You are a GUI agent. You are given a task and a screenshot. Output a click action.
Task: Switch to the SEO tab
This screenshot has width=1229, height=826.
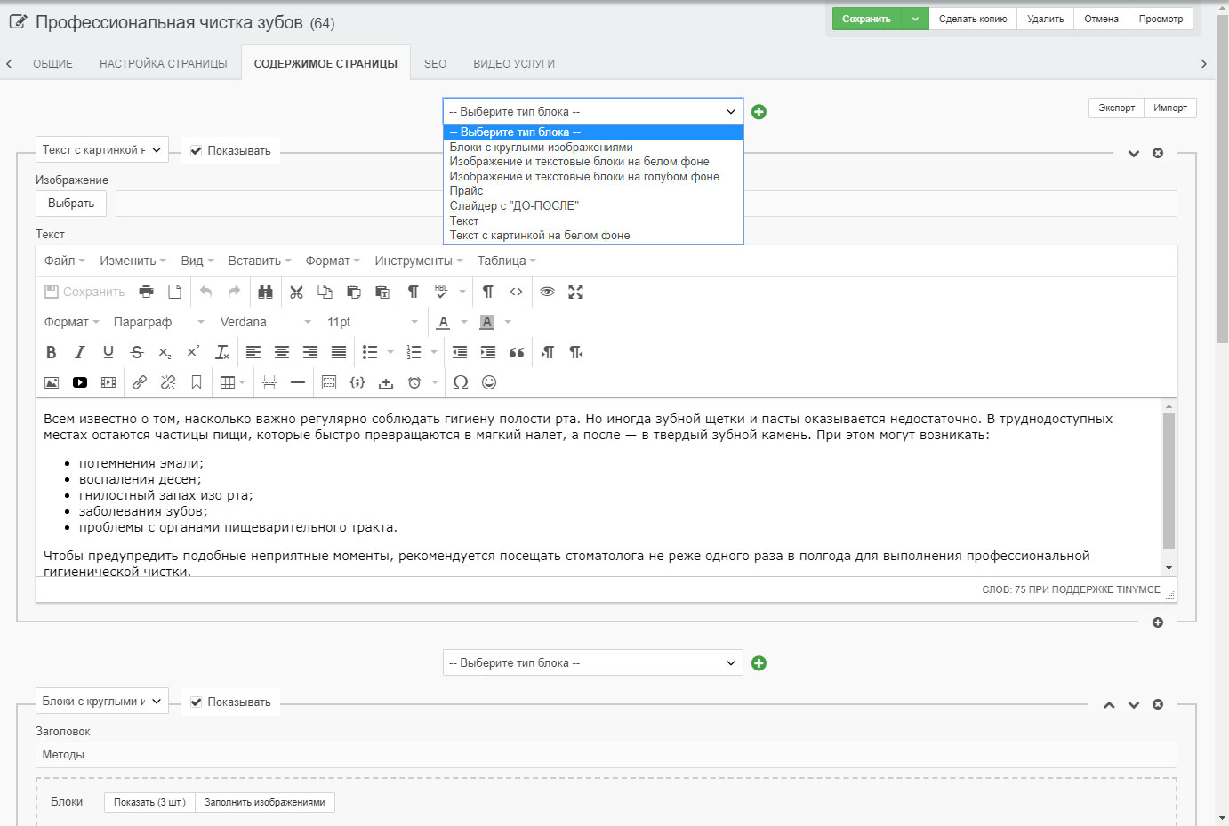435,64
